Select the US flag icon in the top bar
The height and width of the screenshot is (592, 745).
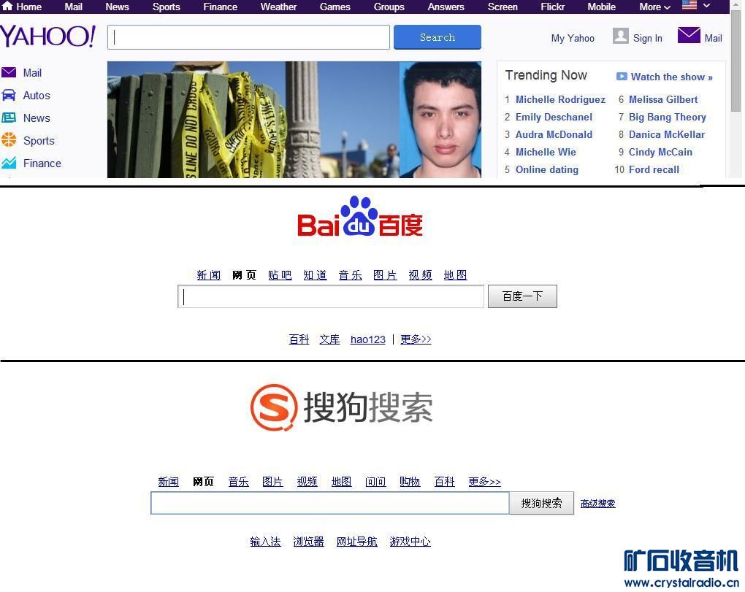tap(689, 6)
